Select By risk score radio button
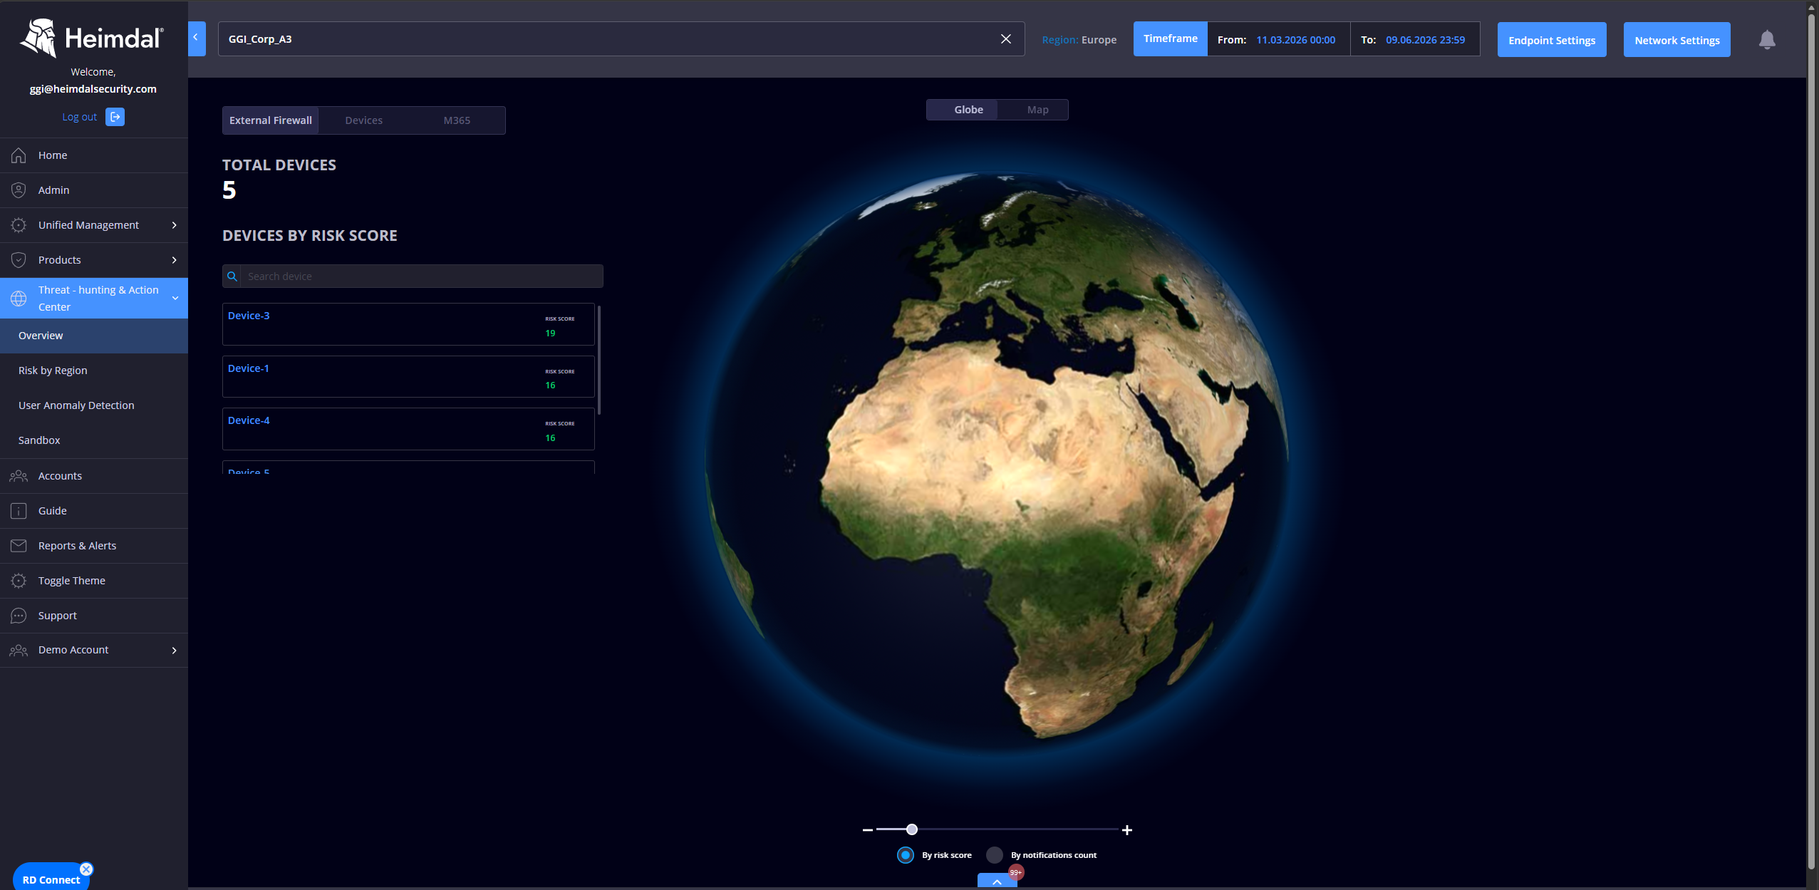 click(906, 855)
